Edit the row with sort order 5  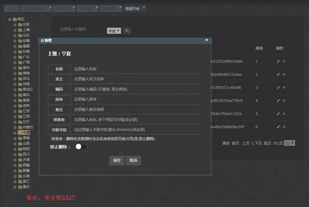click(278, 114)
